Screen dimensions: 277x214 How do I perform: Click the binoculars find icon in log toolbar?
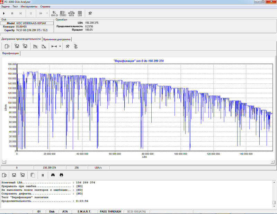tap(53, 175)
